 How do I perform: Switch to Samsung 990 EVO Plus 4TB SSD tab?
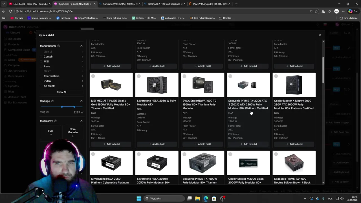point(119,4)
